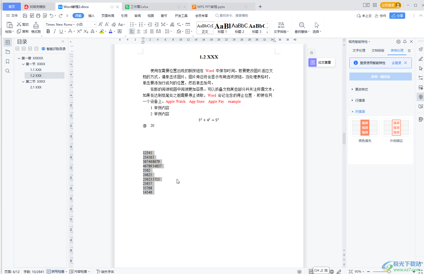This screenshot has width=424, height=274.
Task: Click the Sort (A-Z) icon
Action: pyautogui.click(x=172, y=24)
